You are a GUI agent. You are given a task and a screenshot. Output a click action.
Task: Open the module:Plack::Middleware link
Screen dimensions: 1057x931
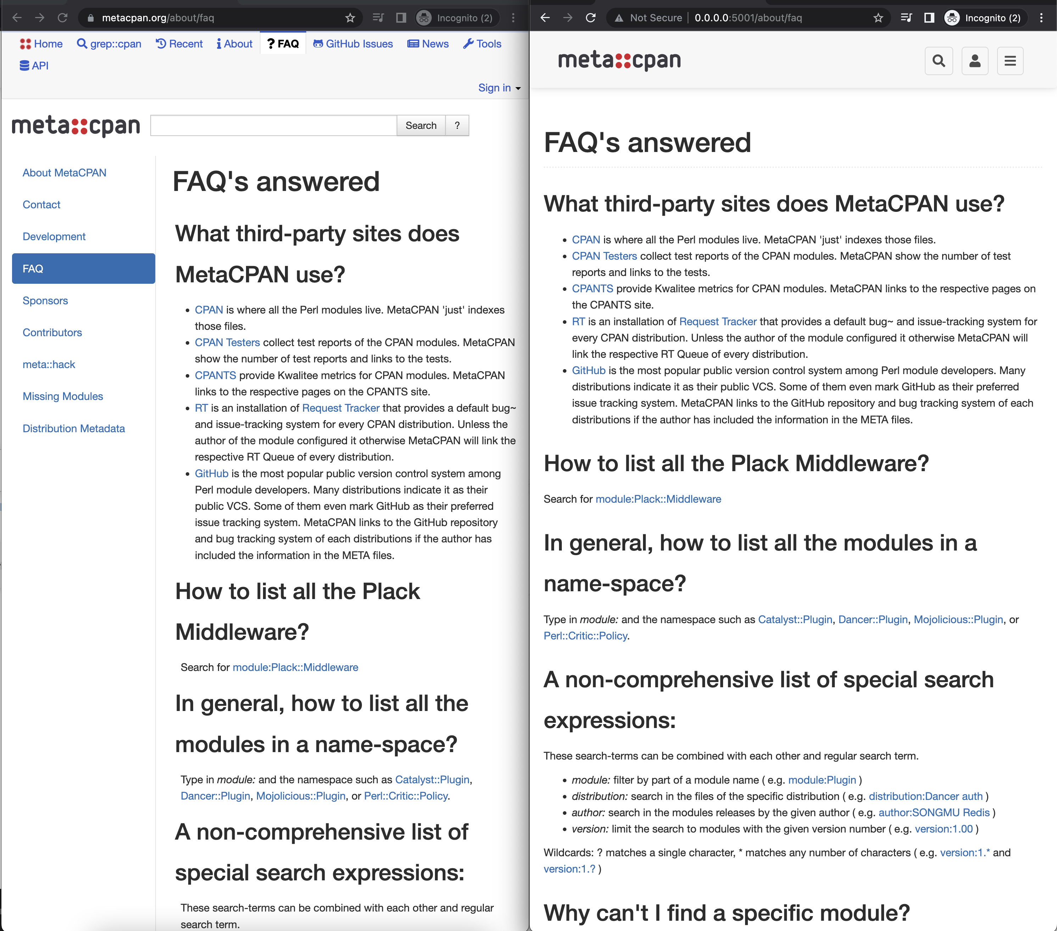[x=295, y=667]
